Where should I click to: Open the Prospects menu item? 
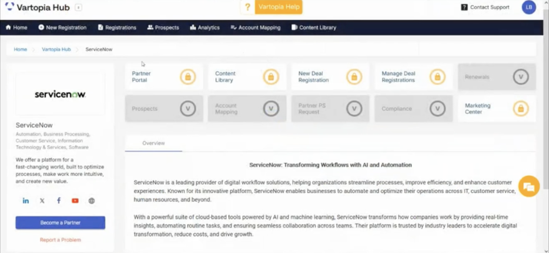(163, 27)
